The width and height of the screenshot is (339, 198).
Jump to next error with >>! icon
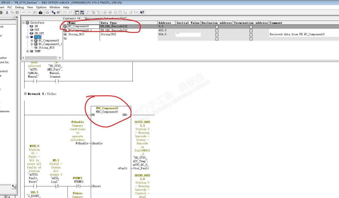click(x=70, y=12)
